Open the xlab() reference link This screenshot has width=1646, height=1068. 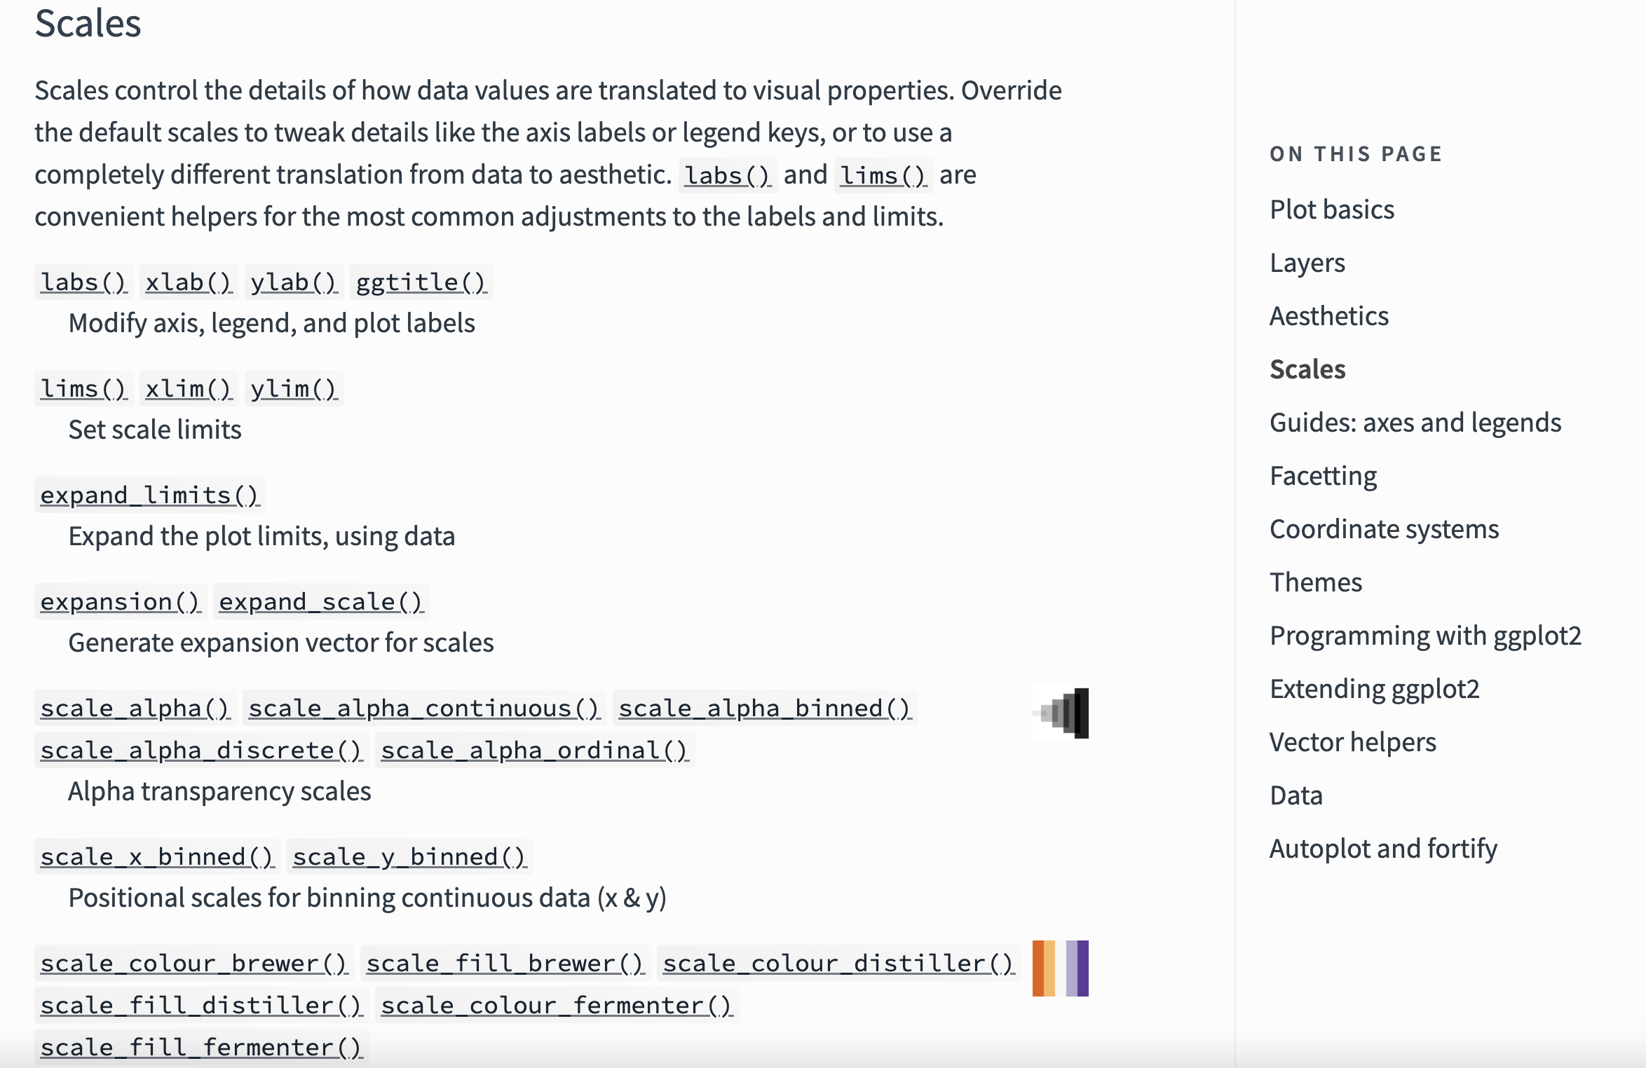point(189,282)
